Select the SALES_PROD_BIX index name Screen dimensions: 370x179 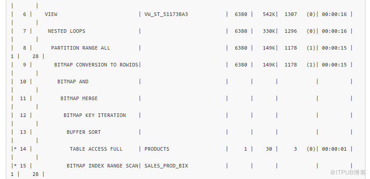tap(166, 166)
